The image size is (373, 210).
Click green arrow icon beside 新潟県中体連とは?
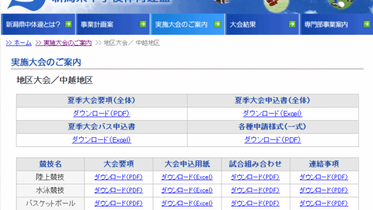coord(68,24)
